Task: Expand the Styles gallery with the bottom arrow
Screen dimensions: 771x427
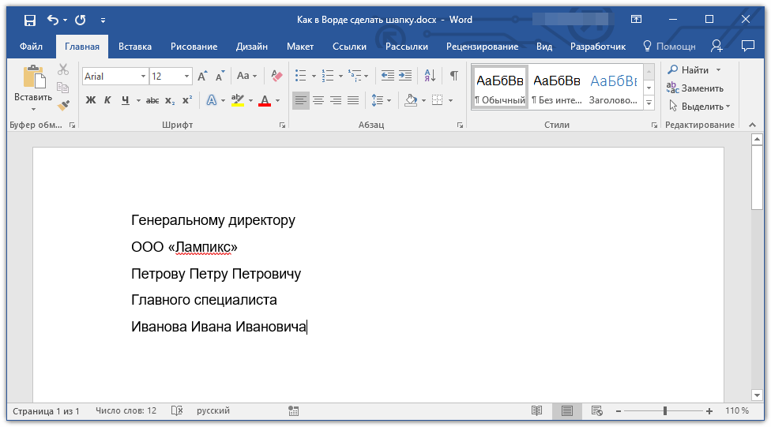Action: click(x=649, y=103)
